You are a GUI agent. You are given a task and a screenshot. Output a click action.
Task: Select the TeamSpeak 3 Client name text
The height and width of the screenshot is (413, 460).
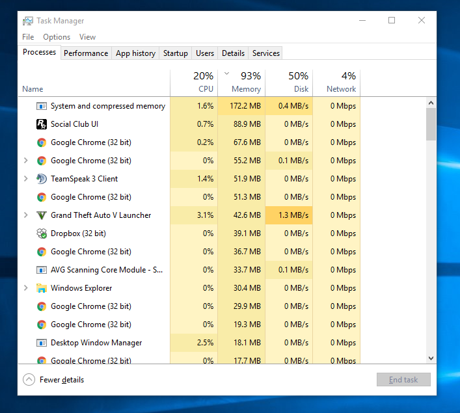(x=84, y=179)
